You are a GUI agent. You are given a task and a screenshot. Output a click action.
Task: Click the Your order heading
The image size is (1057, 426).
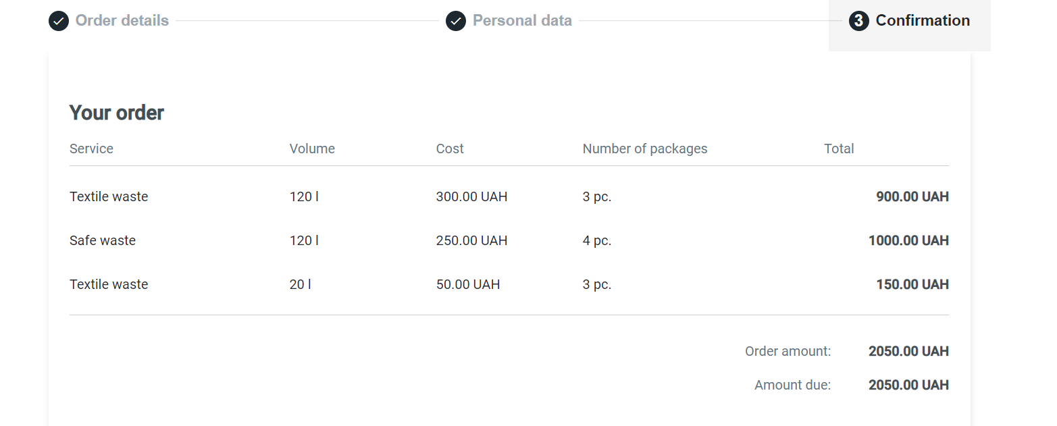(x=116, y=113)
